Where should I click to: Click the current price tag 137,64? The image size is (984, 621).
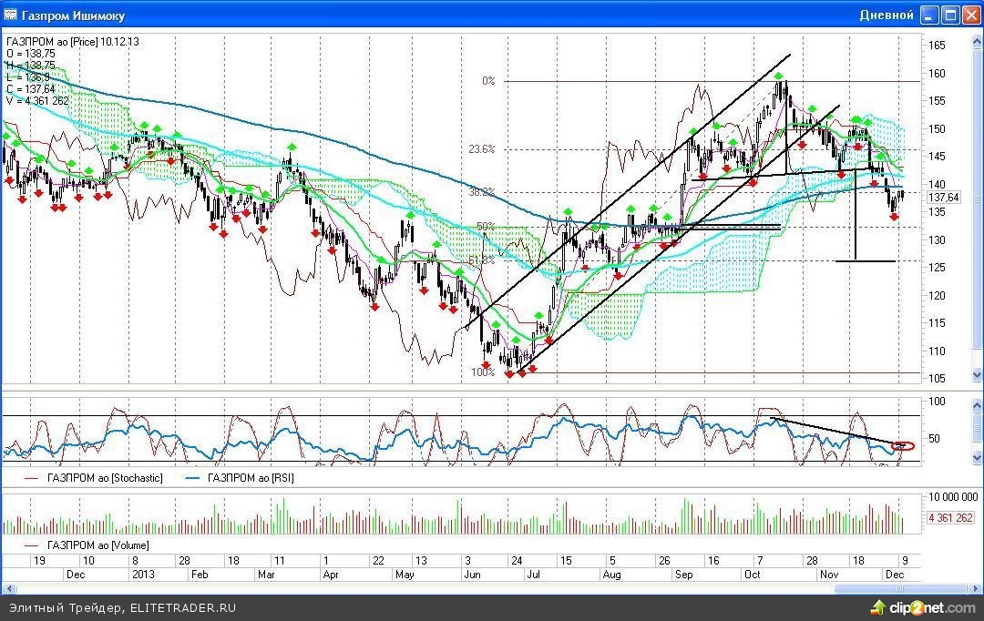click(x=944, y=197)
